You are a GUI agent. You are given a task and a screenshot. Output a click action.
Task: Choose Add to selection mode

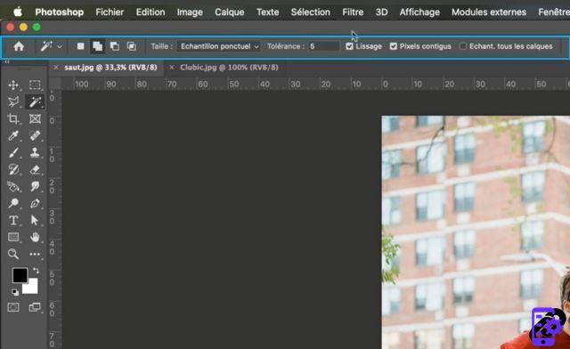[97, 46]
